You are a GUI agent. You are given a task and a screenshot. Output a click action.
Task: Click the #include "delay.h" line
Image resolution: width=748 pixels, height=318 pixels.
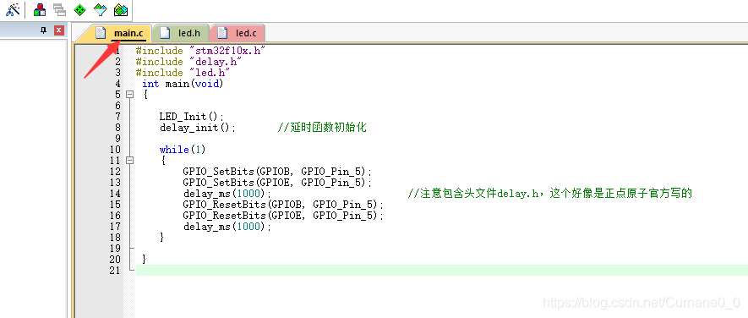(189, 62)
